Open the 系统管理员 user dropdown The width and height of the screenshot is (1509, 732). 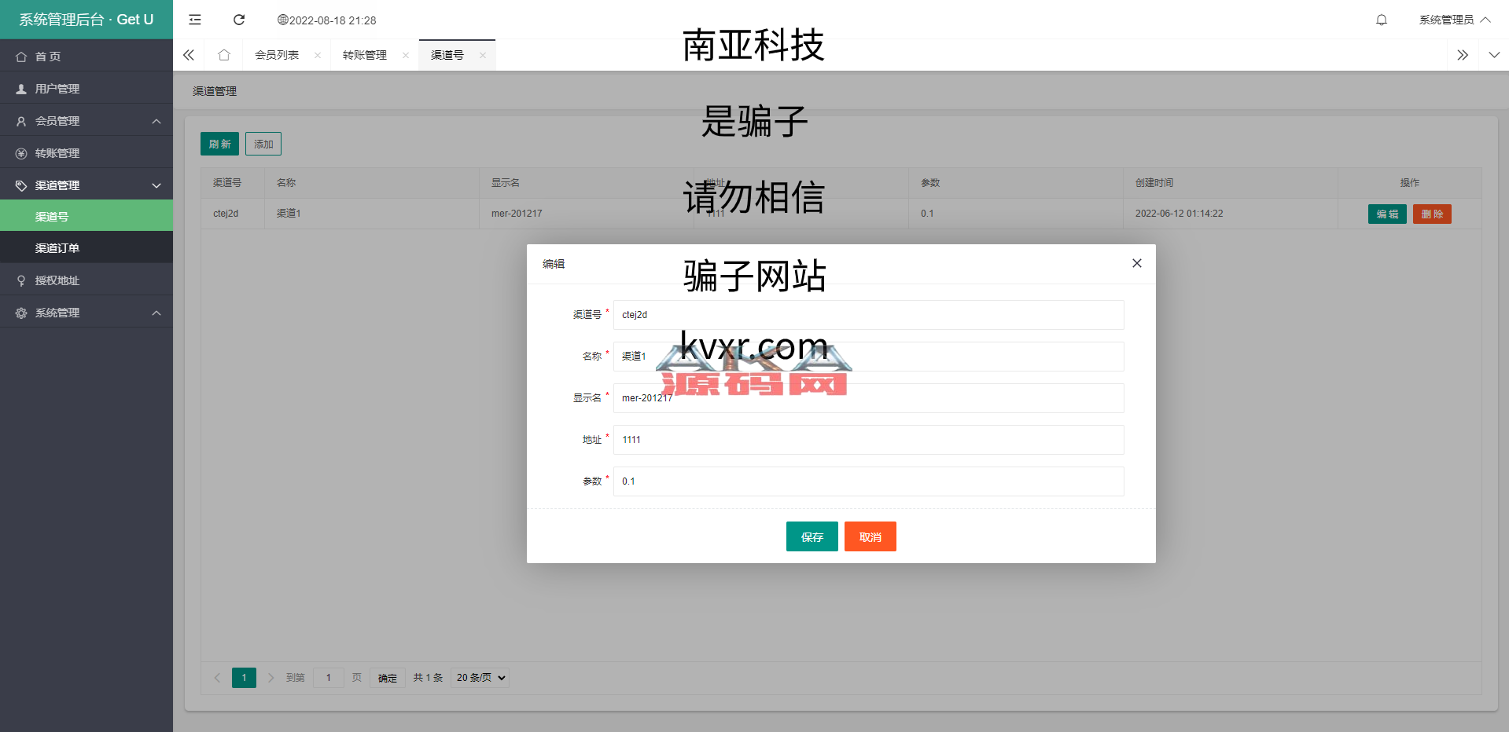tap(1454, 20)
